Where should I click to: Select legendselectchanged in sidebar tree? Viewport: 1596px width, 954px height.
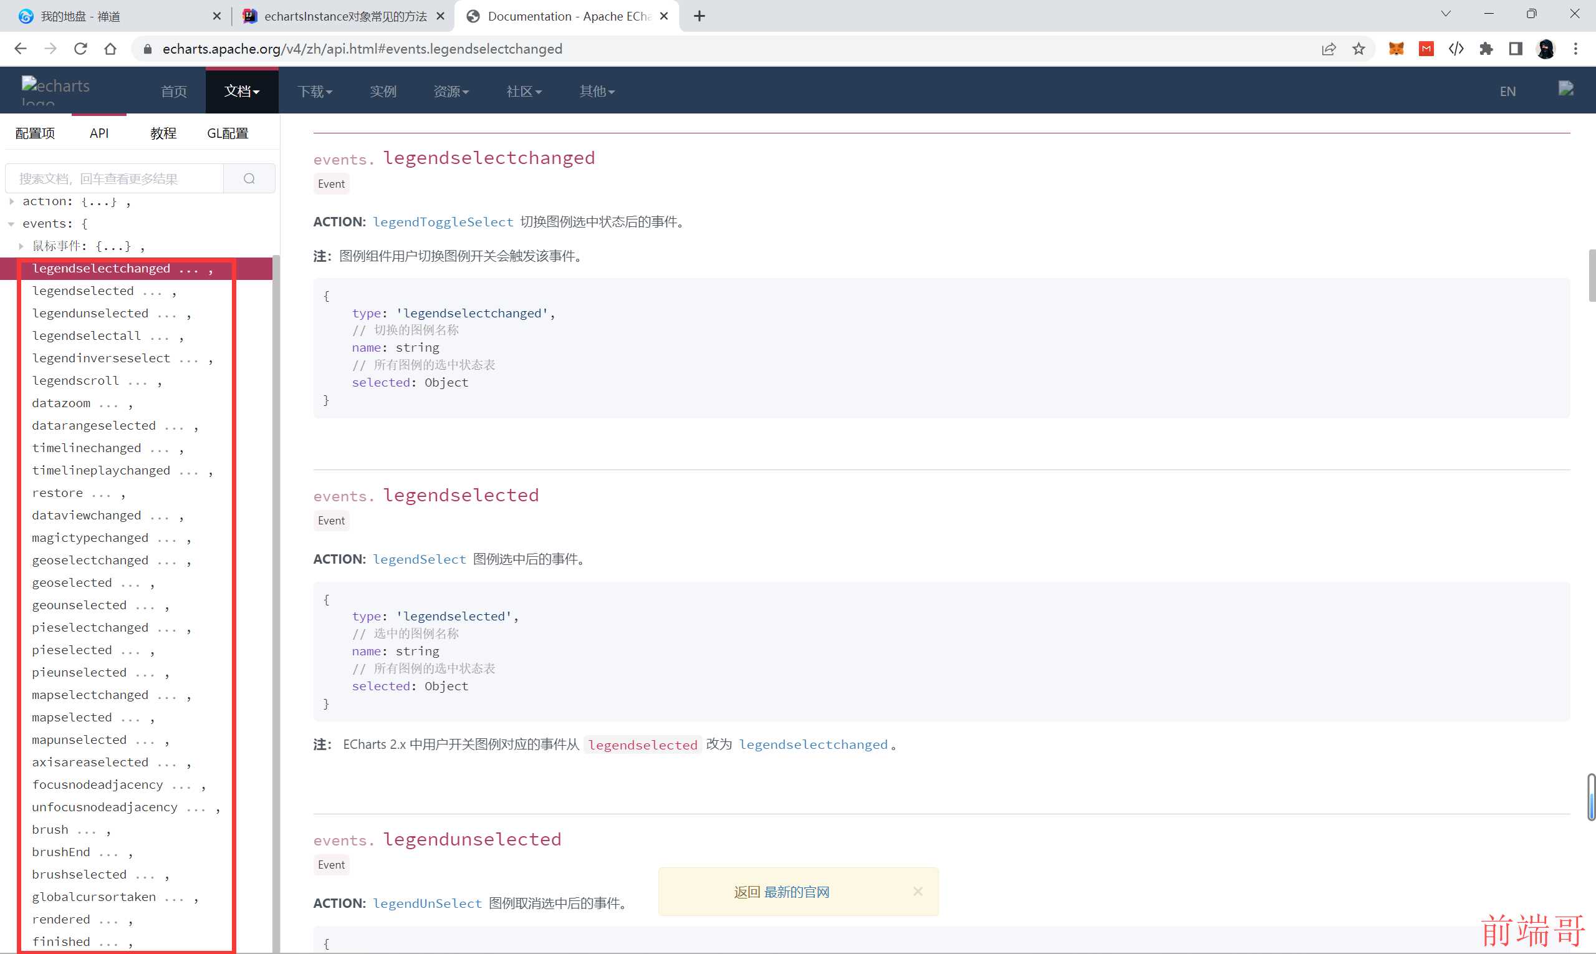[x=137, y=269]
